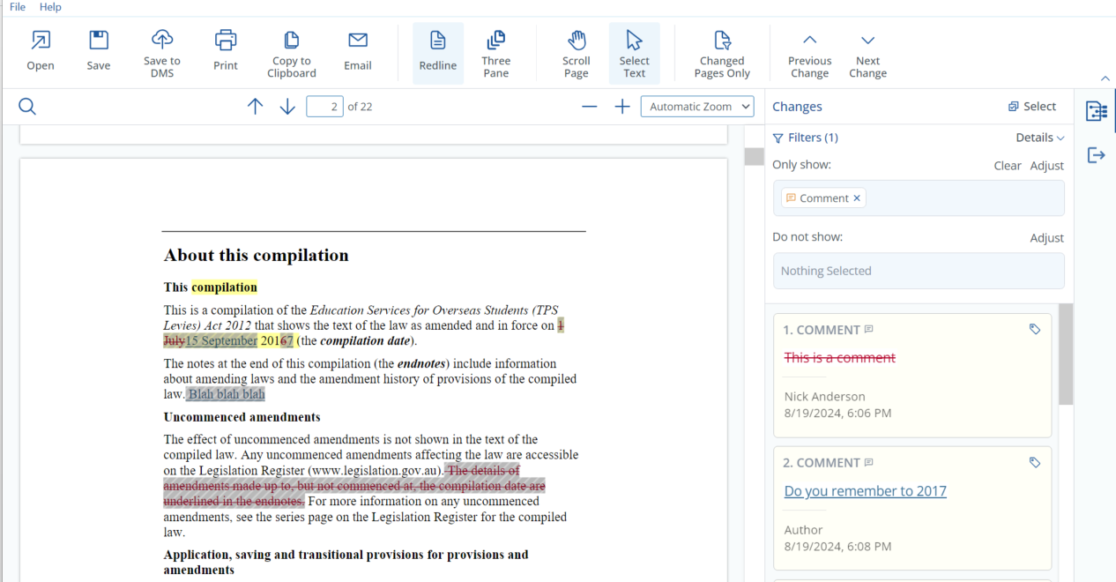
Task: Click the Open document icon
Action: pyautogui.click(x=41, y=40)
